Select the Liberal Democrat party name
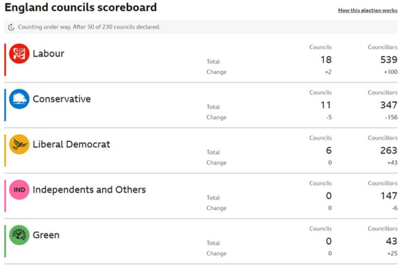 click(71, 145)
